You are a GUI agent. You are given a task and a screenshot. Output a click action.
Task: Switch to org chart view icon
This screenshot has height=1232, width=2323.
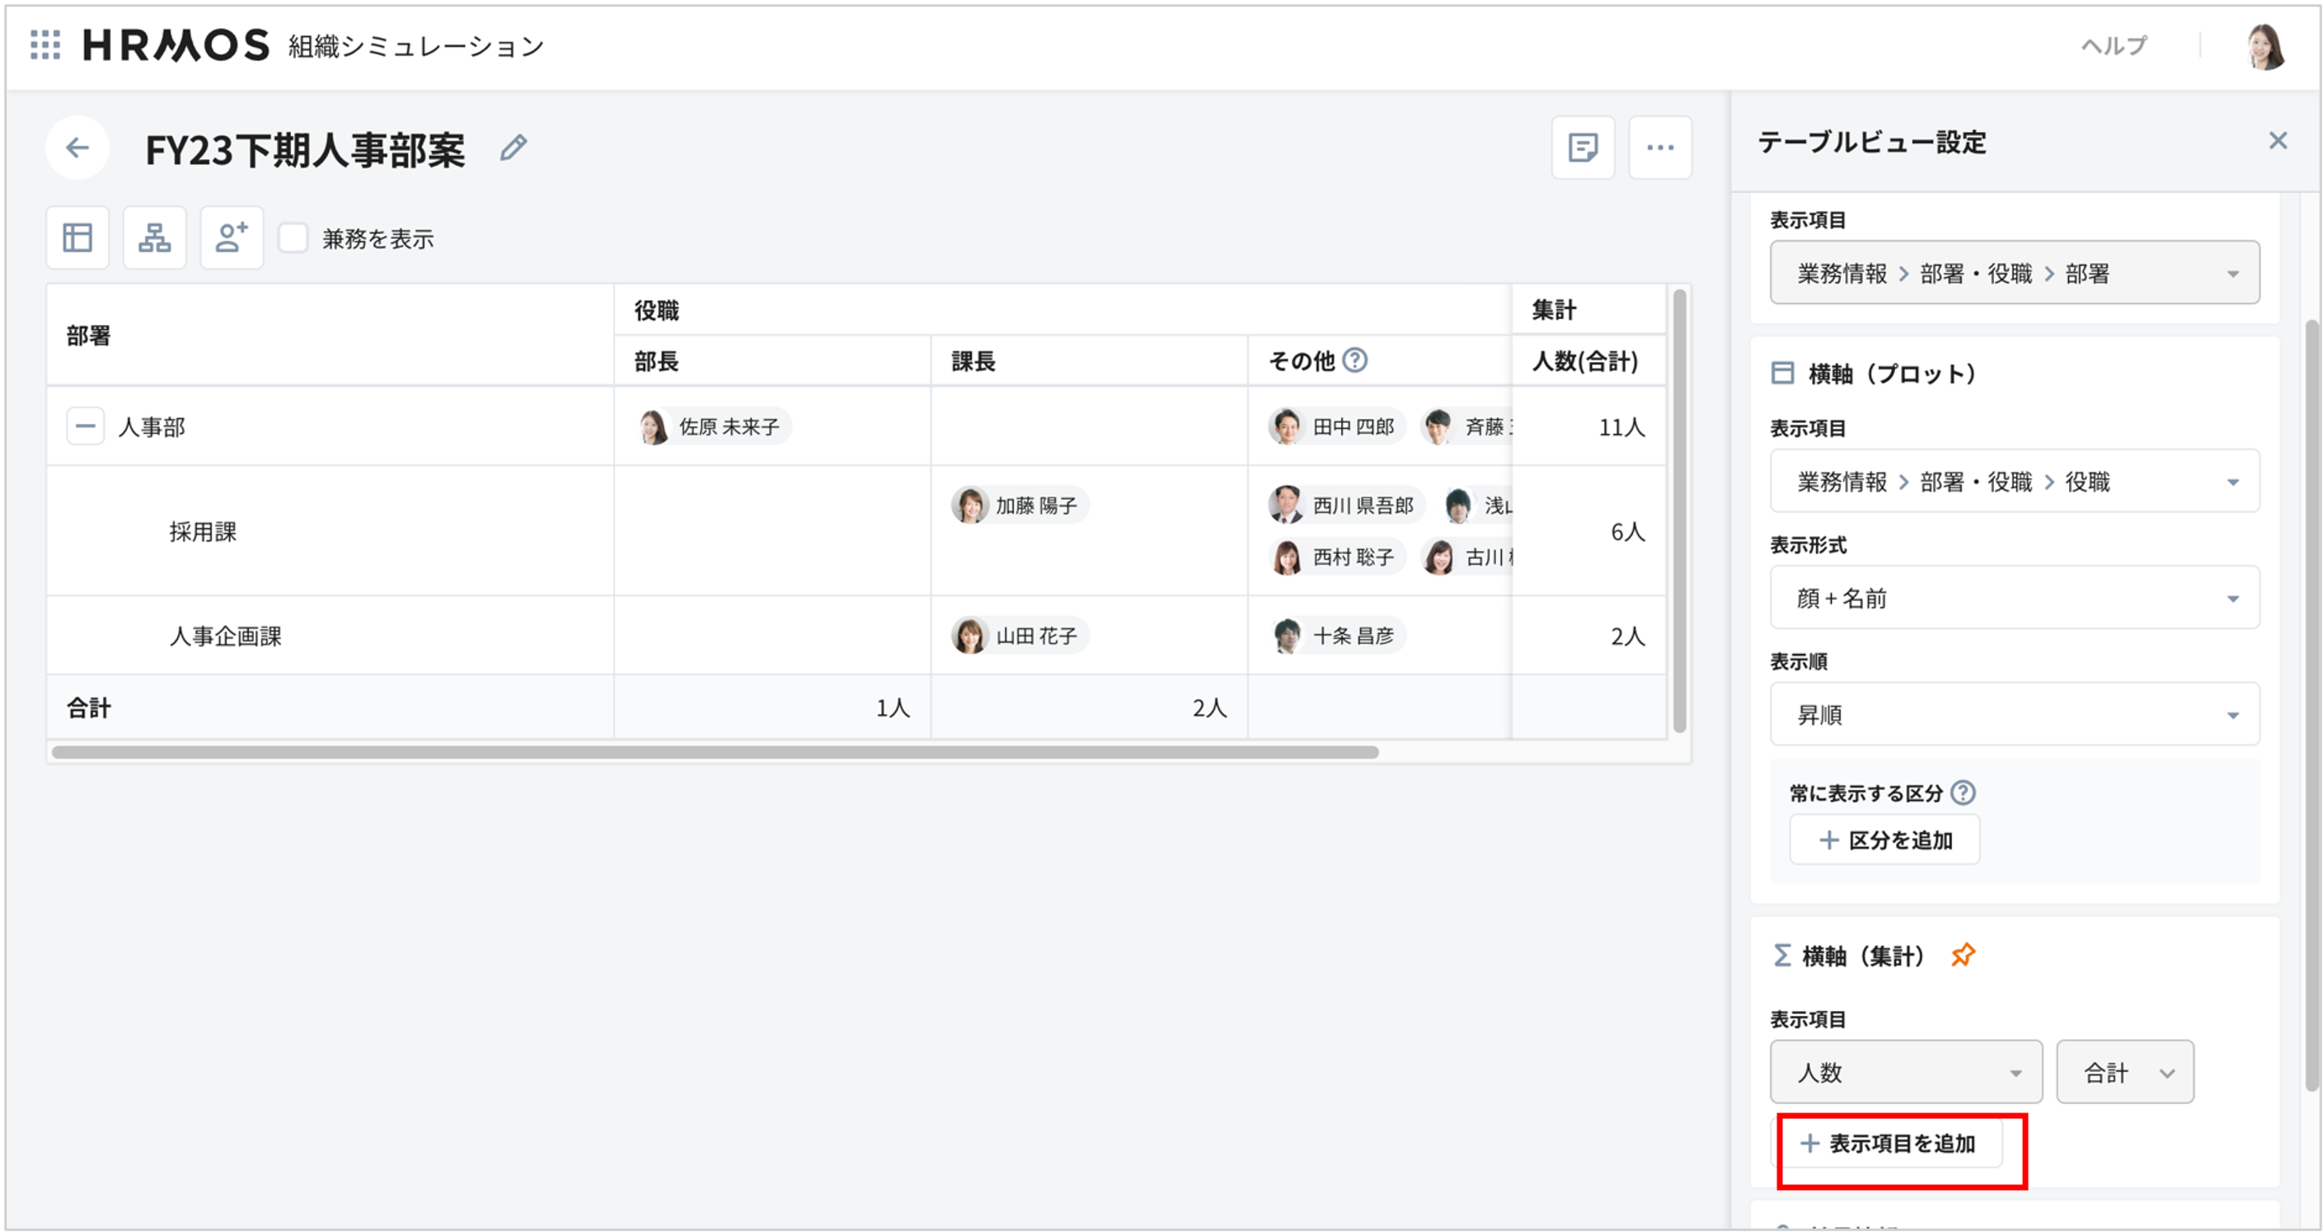pos(154,238)
